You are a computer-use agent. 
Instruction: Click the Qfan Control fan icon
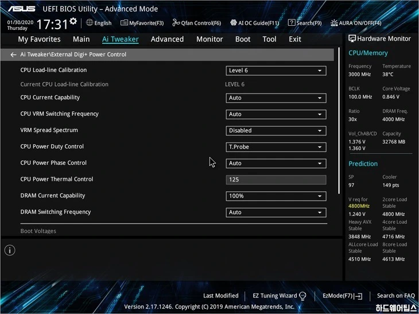pos(176,23)
